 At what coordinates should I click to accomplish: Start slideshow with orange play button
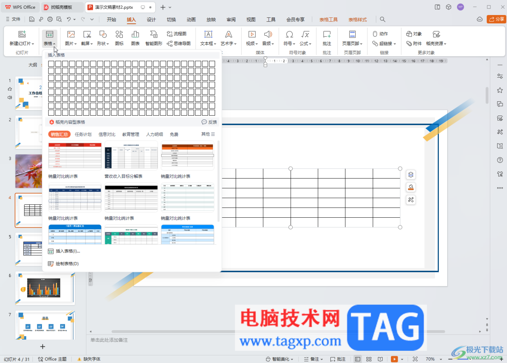point(394,359)
